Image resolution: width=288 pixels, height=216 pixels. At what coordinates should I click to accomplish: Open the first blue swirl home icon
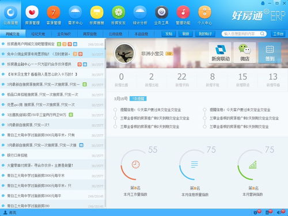[x=10, y=13]
